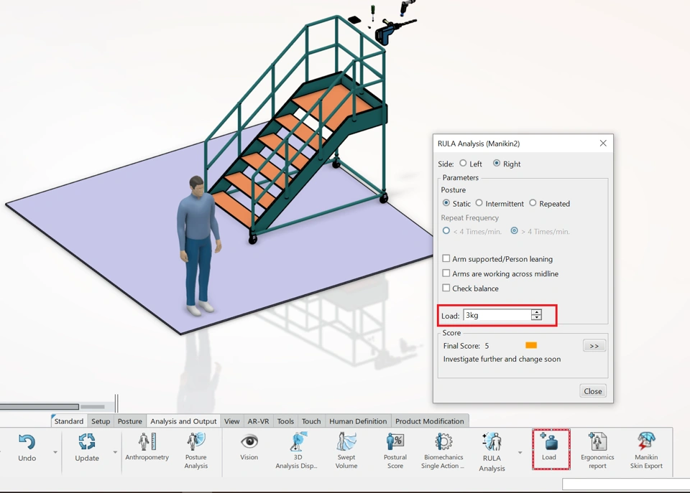Launch Posture Analysis tool
Viewport: 690px width, 493px height.
(x=195, y=442)
